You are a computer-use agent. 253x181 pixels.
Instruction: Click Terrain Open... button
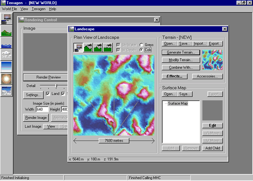click(x=170, y=44)
